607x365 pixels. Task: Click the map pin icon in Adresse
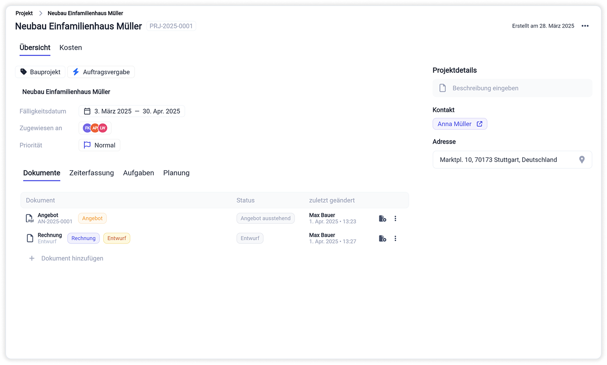click(x=582, y=160)
